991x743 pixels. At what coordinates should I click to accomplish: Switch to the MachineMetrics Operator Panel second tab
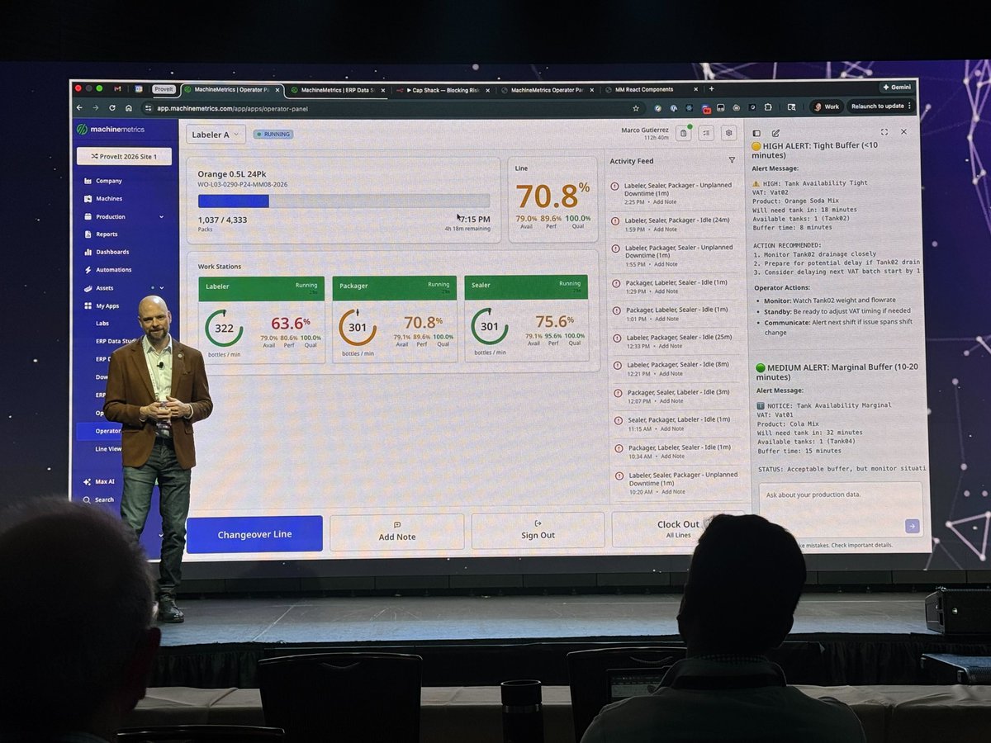pyautogui.click(x=547, y=90)
